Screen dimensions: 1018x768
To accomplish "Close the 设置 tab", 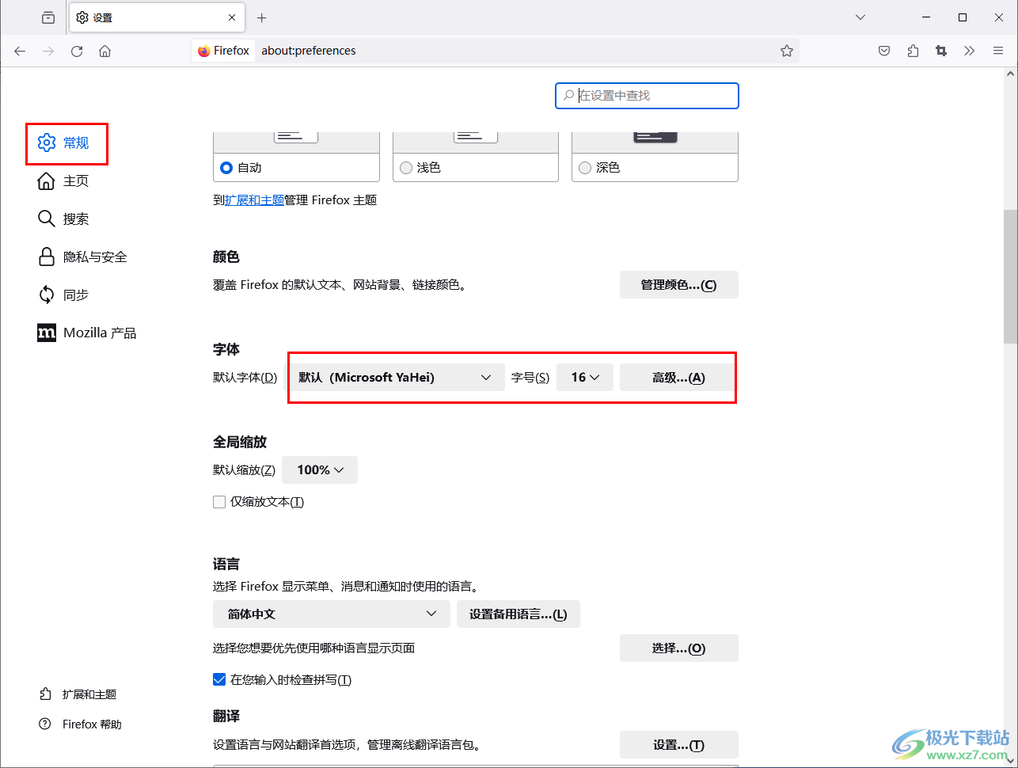I will (232, 17).
